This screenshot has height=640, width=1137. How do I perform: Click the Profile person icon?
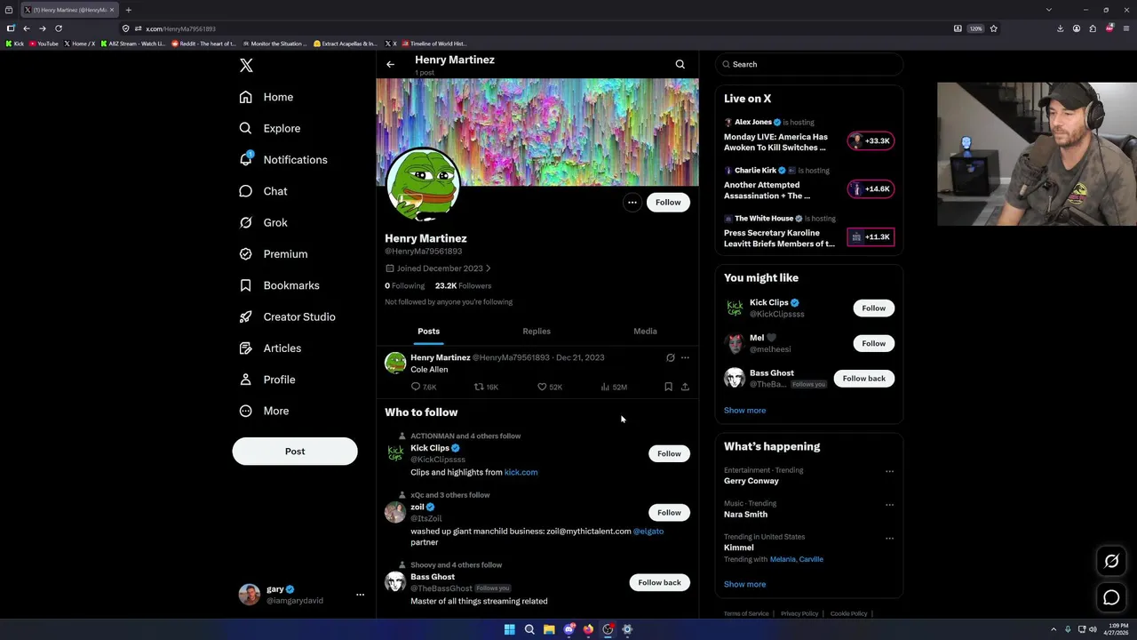click(245, 380)
